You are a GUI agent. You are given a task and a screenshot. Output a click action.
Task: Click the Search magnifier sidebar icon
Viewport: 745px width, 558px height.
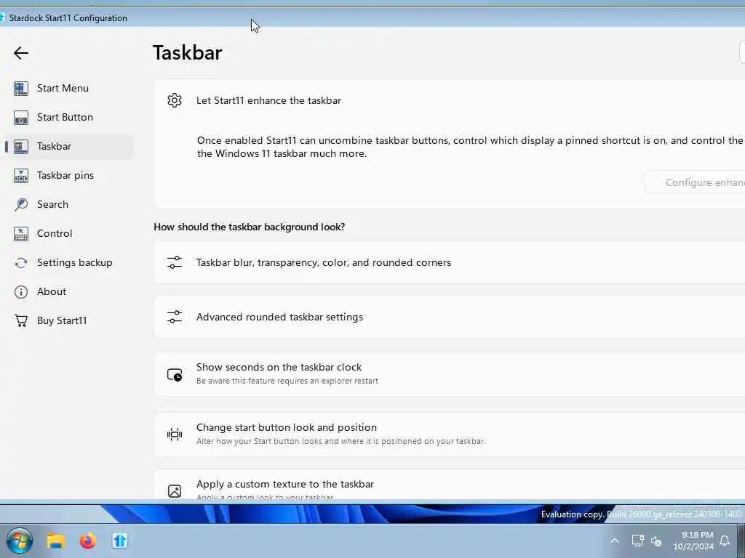21,204
